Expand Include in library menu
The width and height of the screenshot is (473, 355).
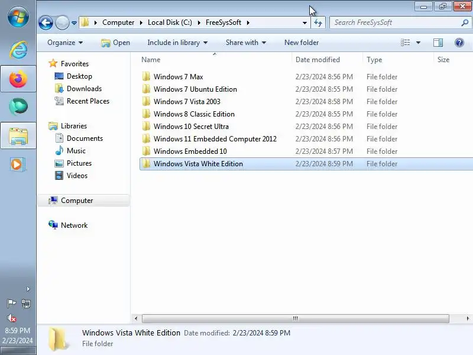coord(177,43)
